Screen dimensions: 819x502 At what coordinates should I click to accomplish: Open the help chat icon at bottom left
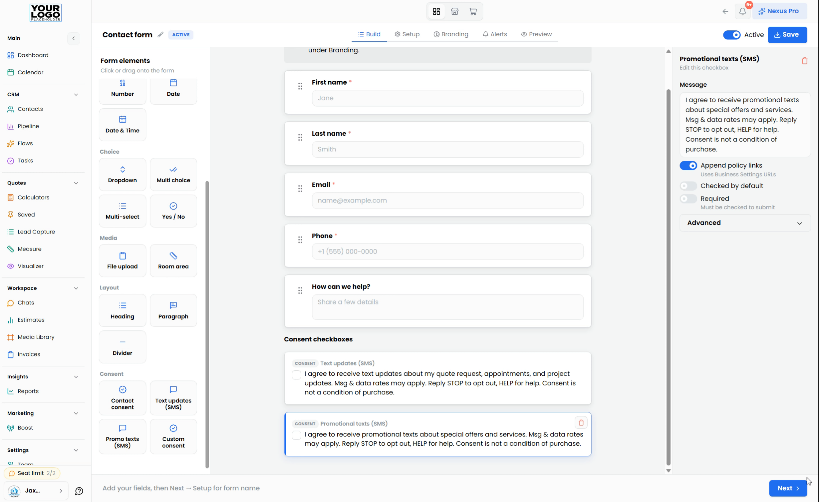(79, 491)
